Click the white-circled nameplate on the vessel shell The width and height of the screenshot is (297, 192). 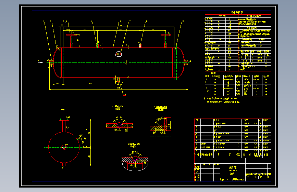coord(119,54)
